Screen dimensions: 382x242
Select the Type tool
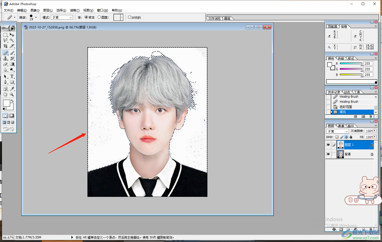click(12, 76)
